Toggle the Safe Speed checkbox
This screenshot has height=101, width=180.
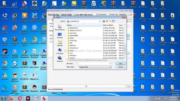pyautogui.click(x=97, y=14)
